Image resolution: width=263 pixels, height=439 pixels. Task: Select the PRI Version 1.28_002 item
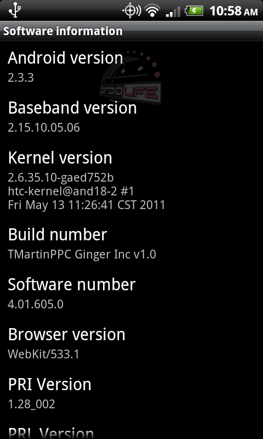[131, 393]
